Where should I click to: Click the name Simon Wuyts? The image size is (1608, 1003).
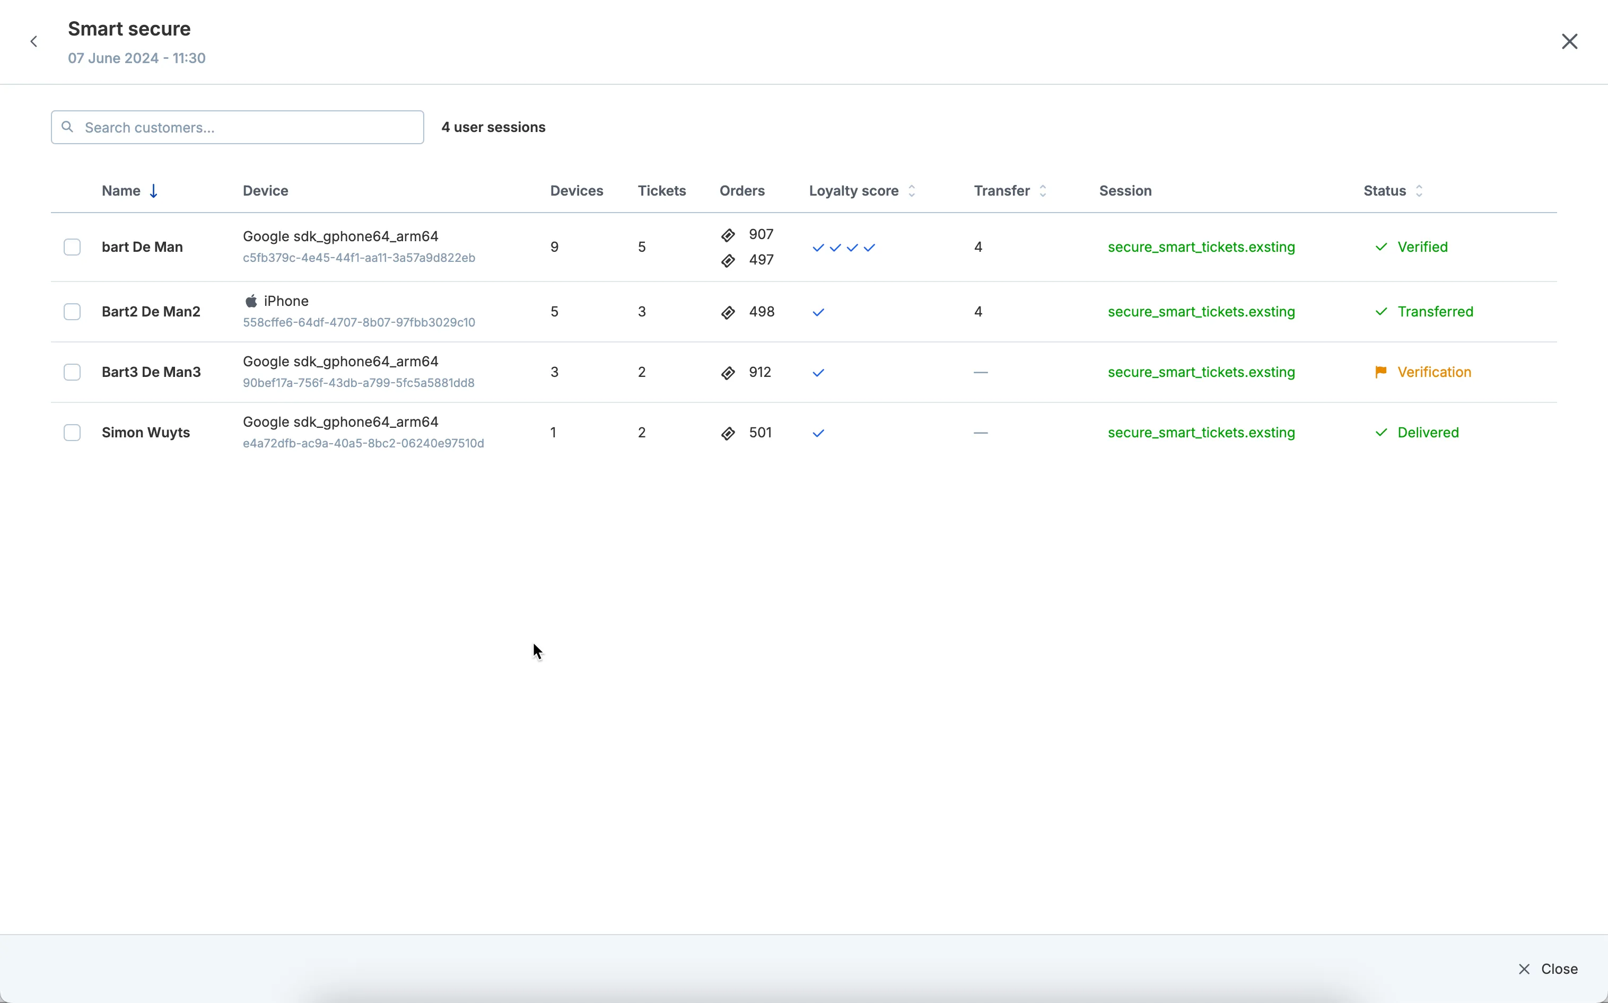(146, 433)
